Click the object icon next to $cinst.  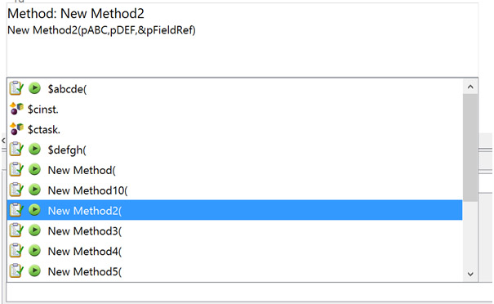(x=16, y=109)
